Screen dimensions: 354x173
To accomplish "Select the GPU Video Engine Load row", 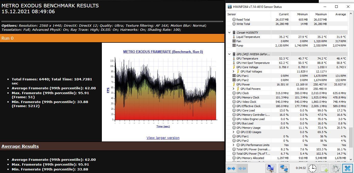I will point(287,119).
